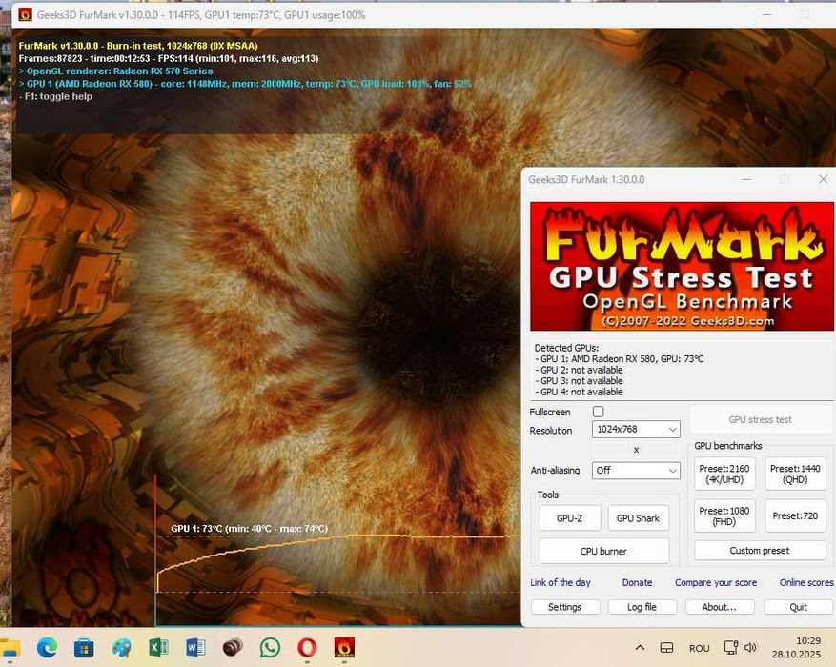Open network status tray icon
The image size is (836, 667).
tap(730, 647)
